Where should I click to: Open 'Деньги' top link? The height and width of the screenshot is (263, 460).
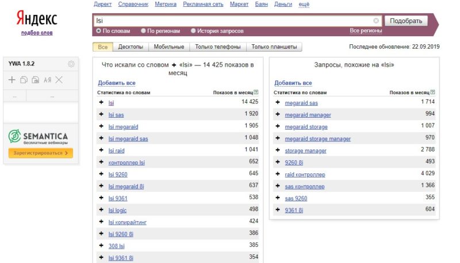(283, 4)
